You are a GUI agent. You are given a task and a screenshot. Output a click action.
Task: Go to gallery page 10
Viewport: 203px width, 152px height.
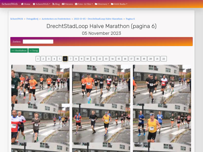click(88, 59)
